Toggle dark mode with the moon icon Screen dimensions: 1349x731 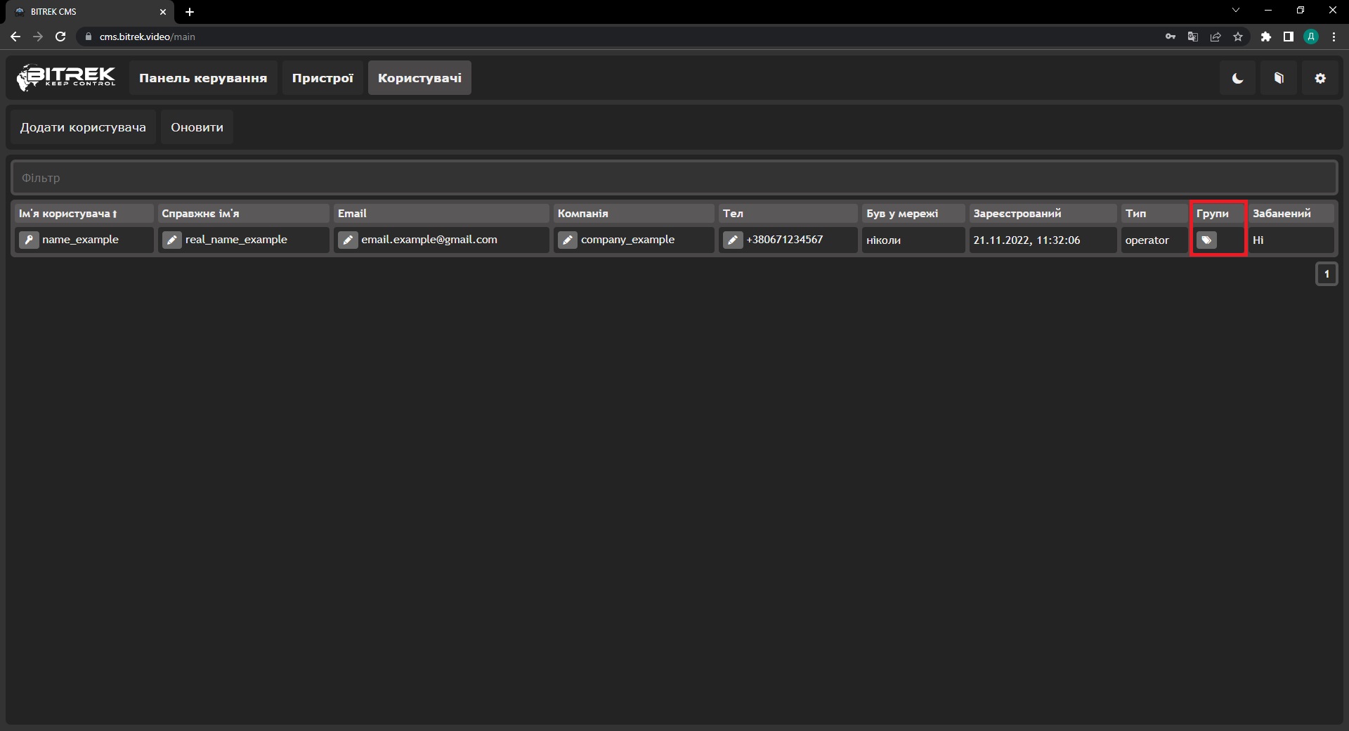tap(1237, 78)
